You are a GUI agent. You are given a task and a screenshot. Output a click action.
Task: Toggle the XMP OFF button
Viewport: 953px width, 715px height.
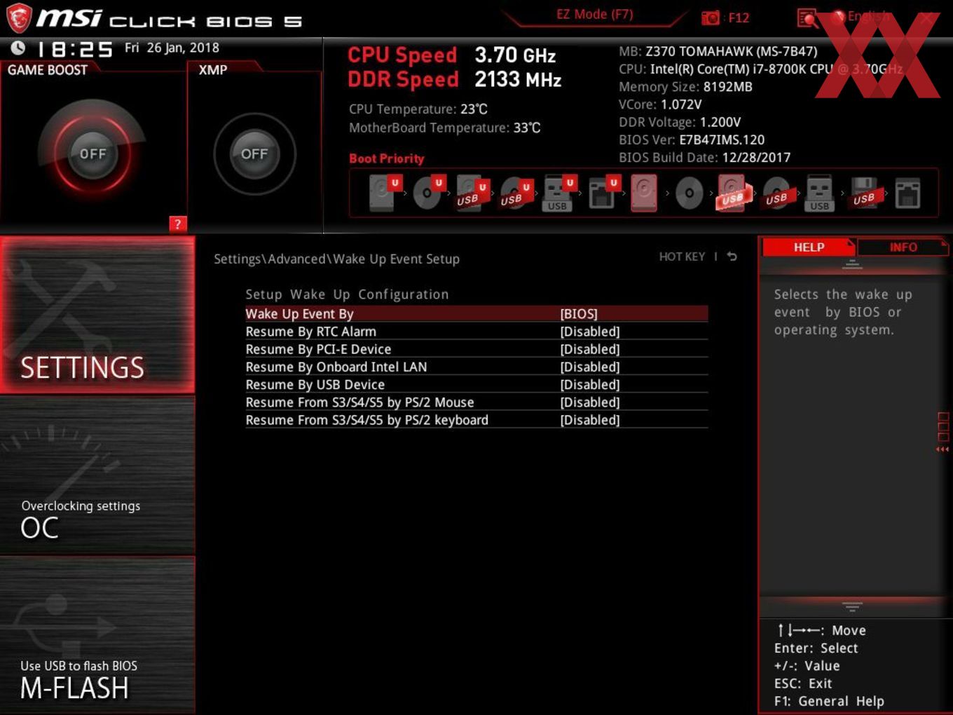coord(254,154)
